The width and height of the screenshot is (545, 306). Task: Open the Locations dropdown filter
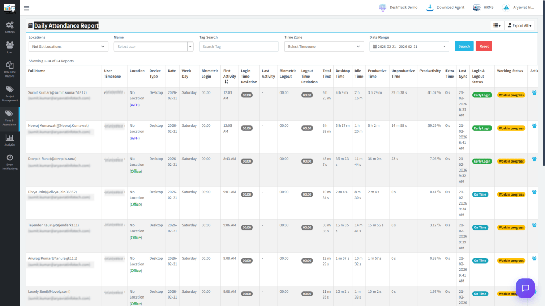coord(68,46)
